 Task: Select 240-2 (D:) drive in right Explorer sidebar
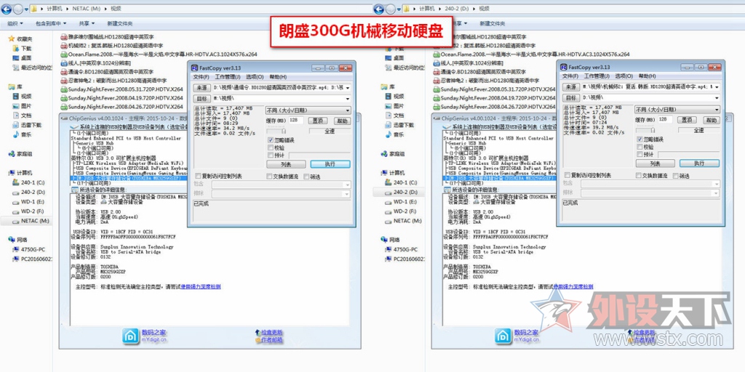(x=401, y=192)
